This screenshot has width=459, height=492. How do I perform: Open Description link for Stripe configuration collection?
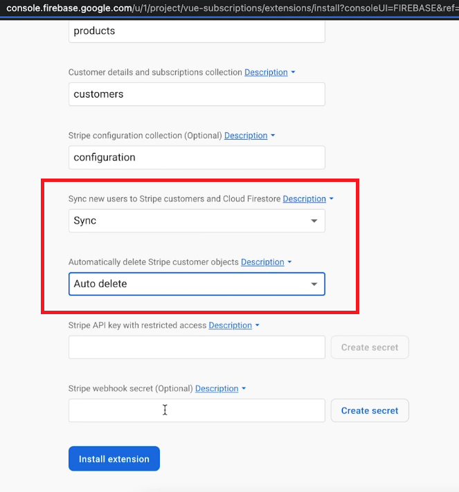click(246, 136)
